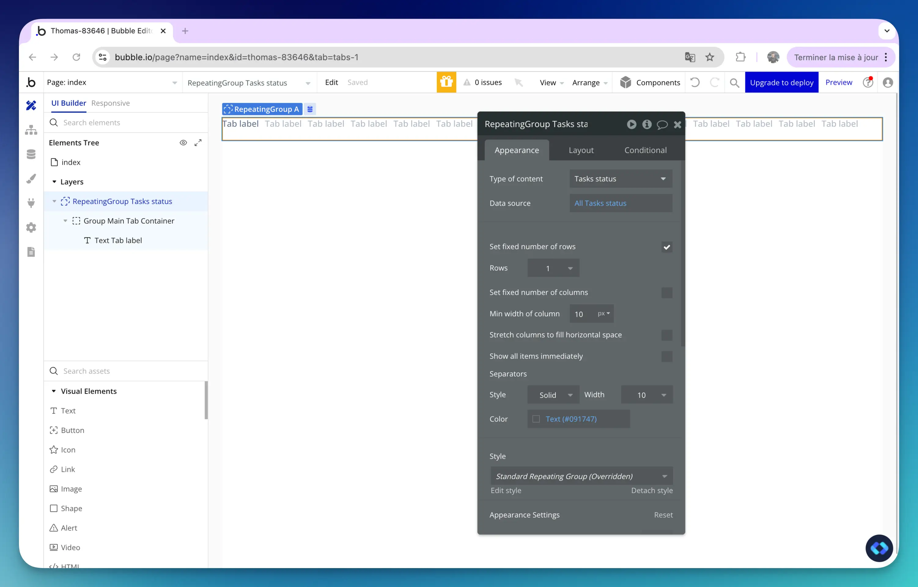Image resolution: width=918 pixels, height=587 pixels.
Task: Open the user account avatar icon
Action: [888, 82]
